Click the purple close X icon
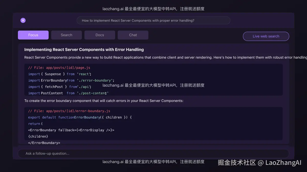The image size is (307, 172). tap(23, 20)
